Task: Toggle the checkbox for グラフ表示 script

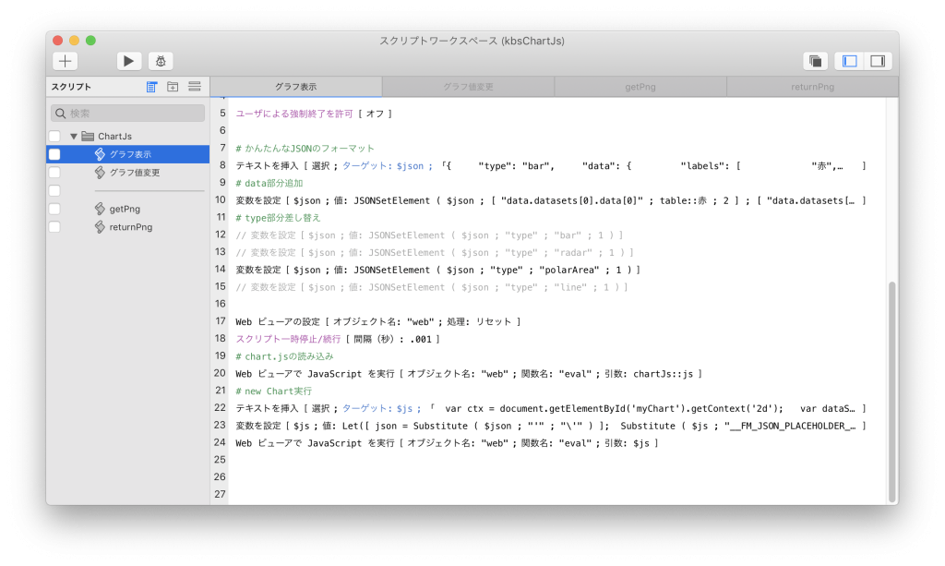Action: (x=54, y=154)
